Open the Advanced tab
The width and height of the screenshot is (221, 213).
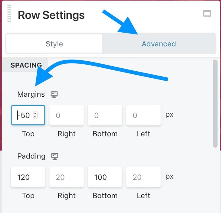pos(159,44)
